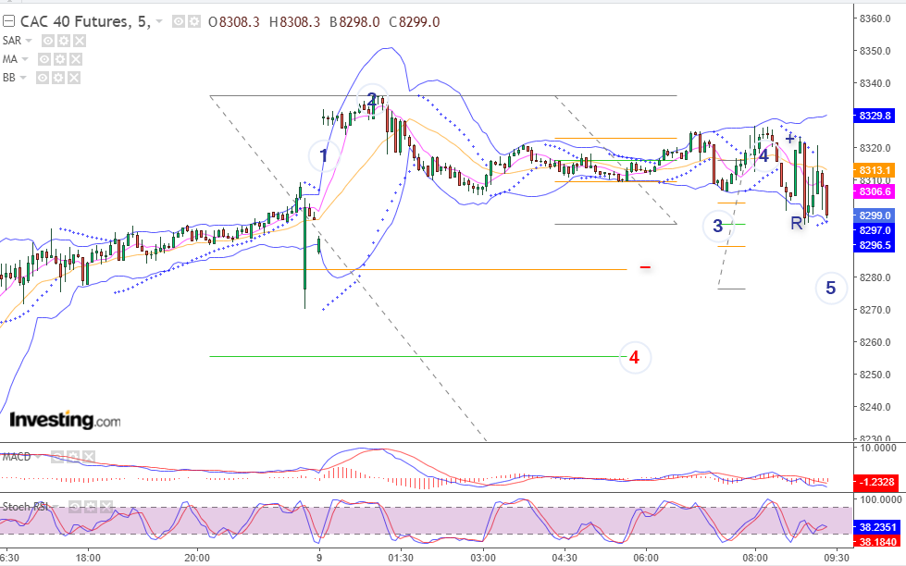Click the 8350.0 price axis level
906x566 pixels.
(x=875, y=51)
